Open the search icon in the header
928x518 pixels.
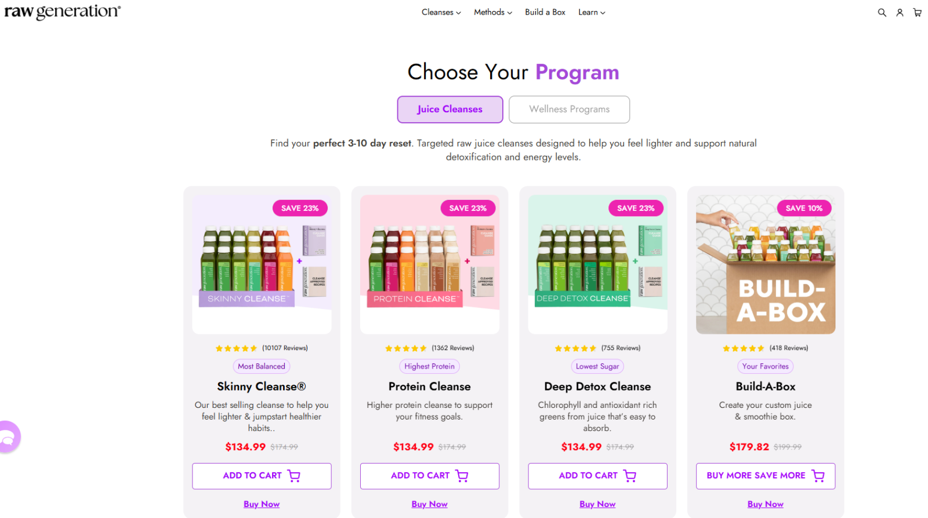[882, 12]
